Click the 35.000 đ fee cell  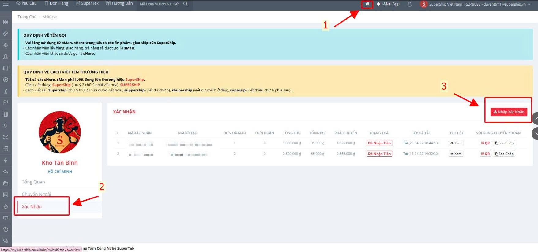click(318, 143)
